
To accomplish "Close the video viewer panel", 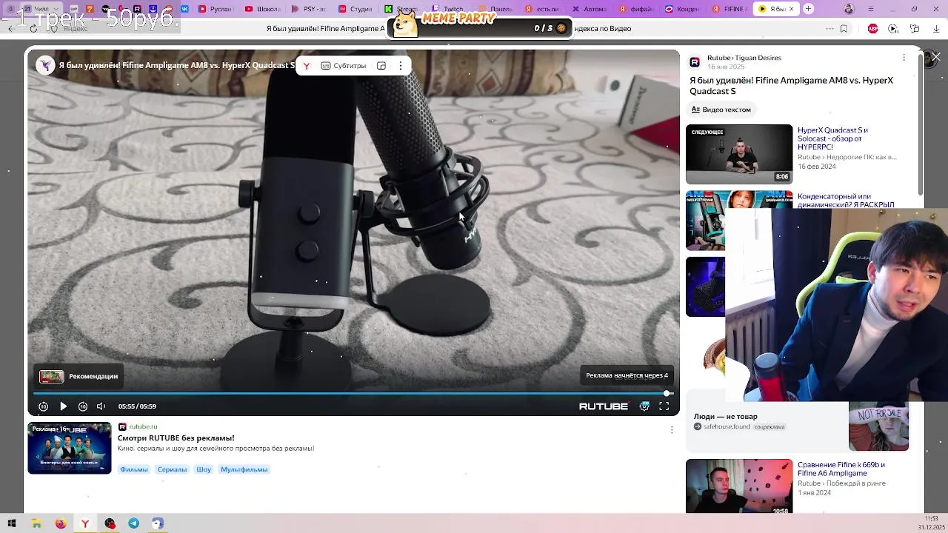I will pos(936,57).
